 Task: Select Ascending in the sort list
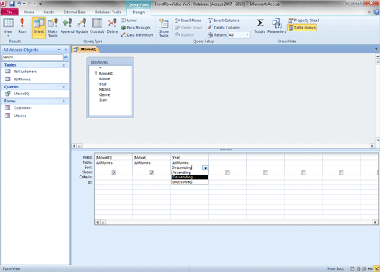[190, 173]
